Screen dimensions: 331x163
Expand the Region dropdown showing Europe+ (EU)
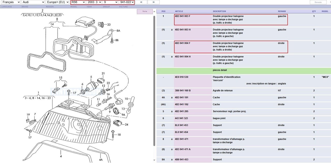(x=56, y=2)
